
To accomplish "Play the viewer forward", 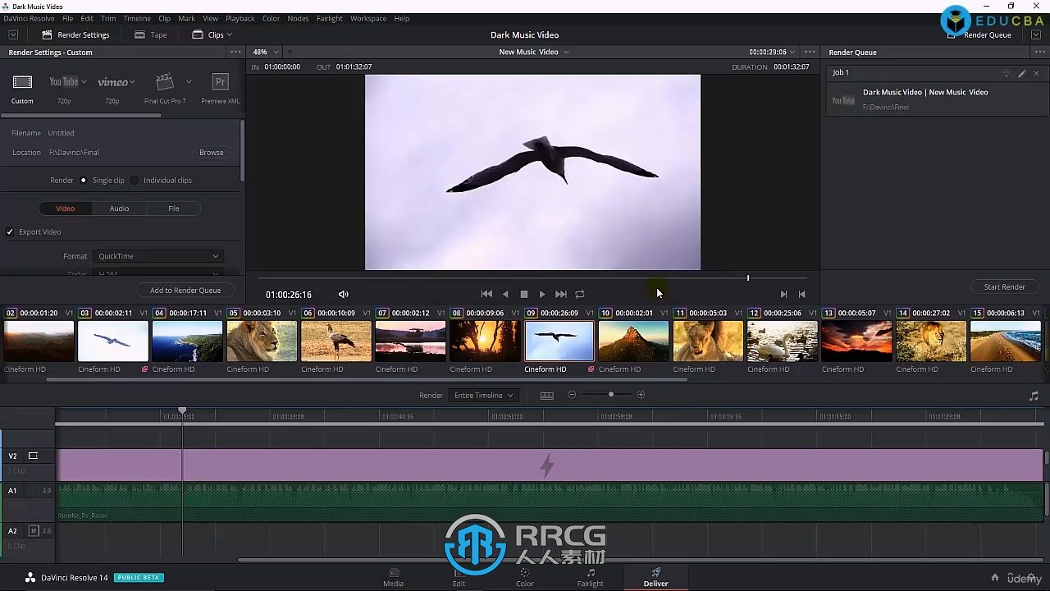I will (542, 294).
